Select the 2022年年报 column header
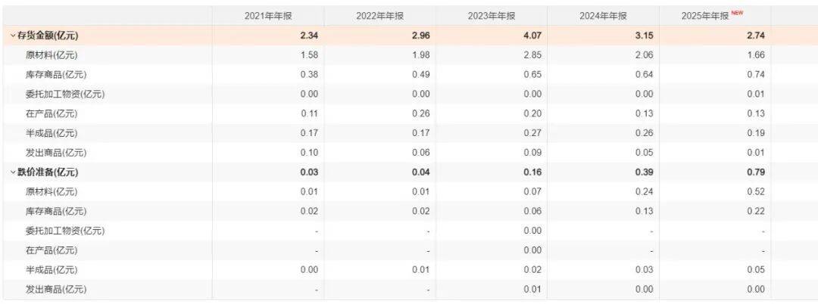Viewport: 818px width, 304px height. pos(379,16)
